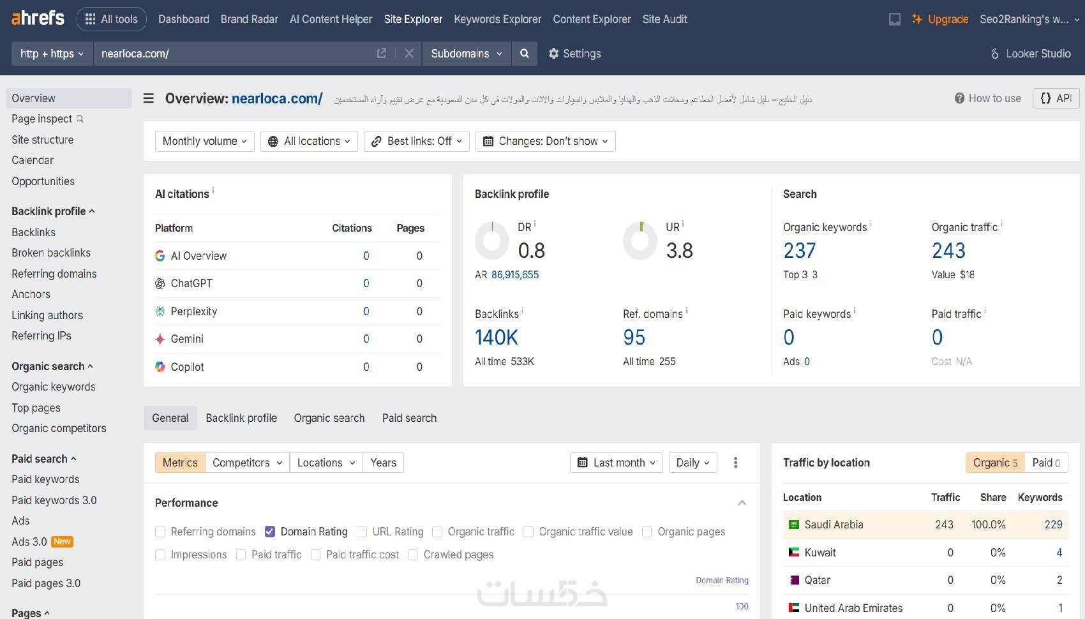This screenshot has height=619, width=1085.
Task: Open the Seo2Ranking's workspace account menu
Action: [1029, 19]
